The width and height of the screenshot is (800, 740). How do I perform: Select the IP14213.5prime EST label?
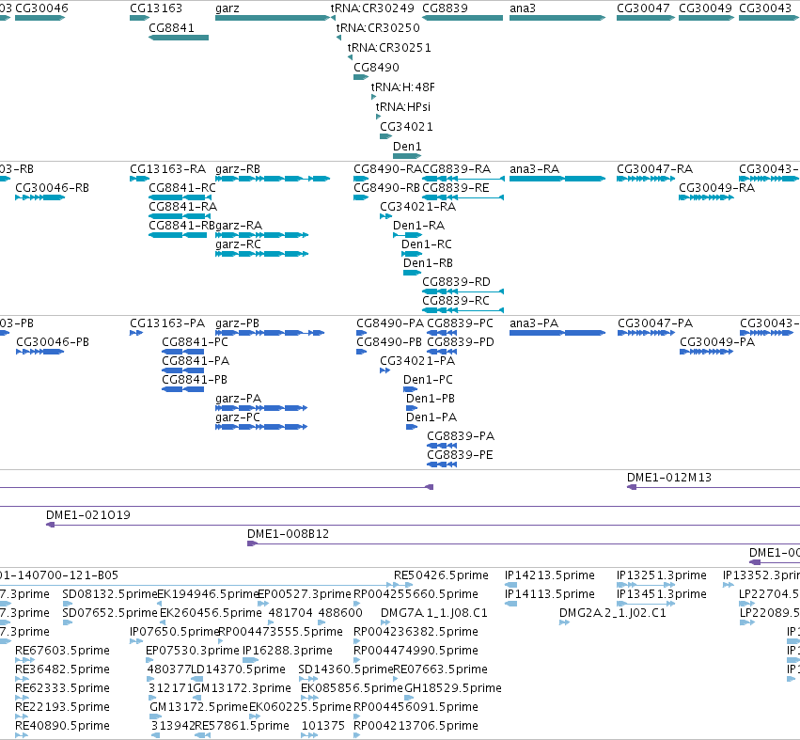pos(550,575)
